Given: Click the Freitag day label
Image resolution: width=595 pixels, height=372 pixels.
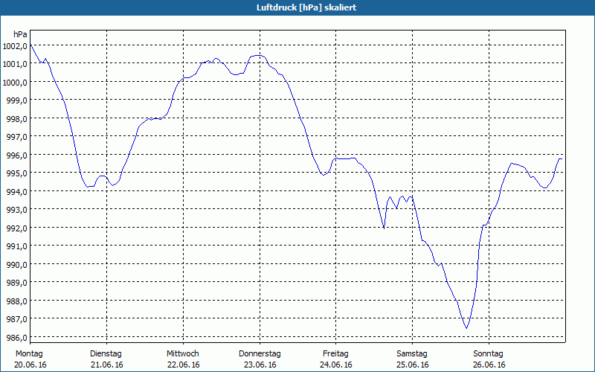Looking at the screenshot, I should (335, 354).
